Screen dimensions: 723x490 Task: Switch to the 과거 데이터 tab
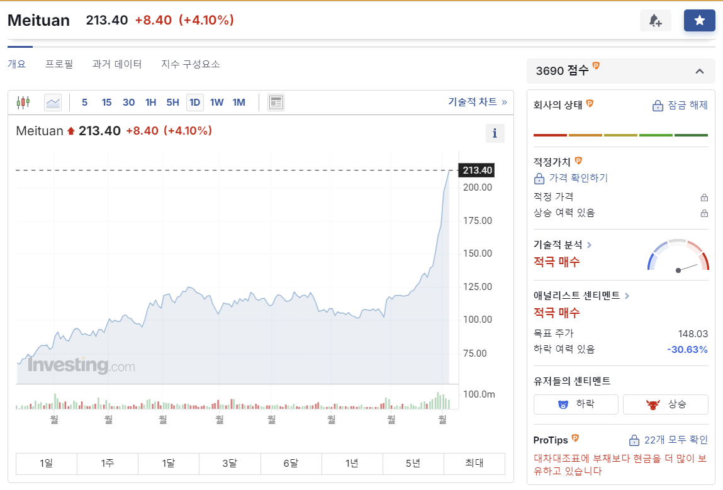pyautogui.click(x=117, y=64)
